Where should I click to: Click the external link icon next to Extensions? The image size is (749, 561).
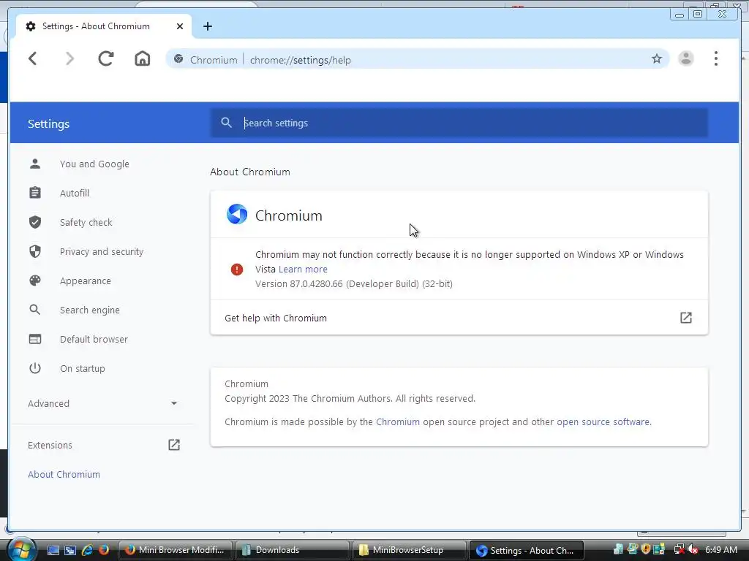pyautogui.click(x=174, y=445)
